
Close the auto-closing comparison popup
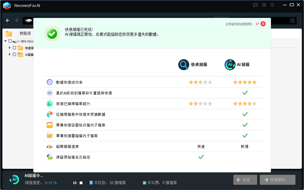click(x=263, y=24)
